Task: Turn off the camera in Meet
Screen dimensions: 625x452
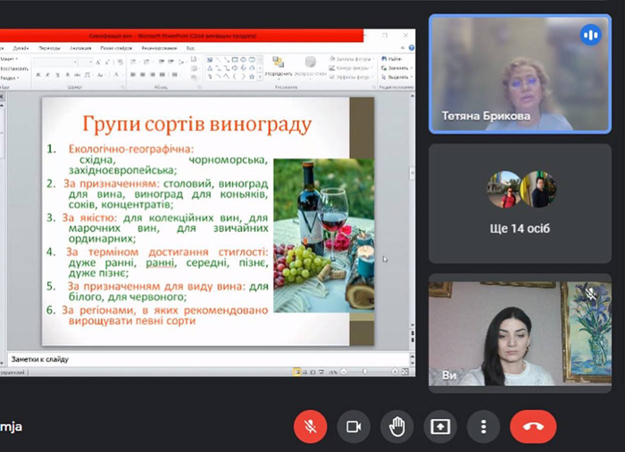Action: tap(354, 426)
